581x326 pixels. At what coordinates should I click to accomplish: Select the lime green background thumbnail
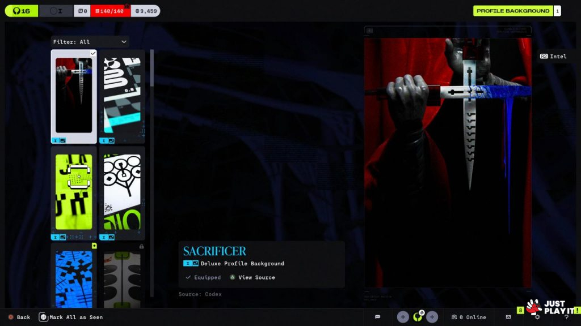pos(74,192)
